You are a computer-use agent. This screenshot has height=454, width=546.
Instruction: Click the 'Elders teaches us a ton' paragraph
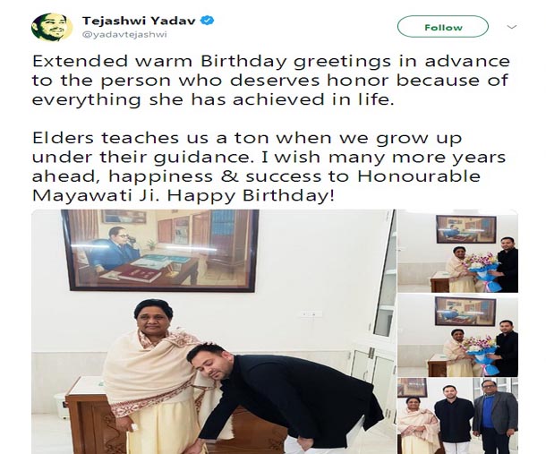(269, 167)
